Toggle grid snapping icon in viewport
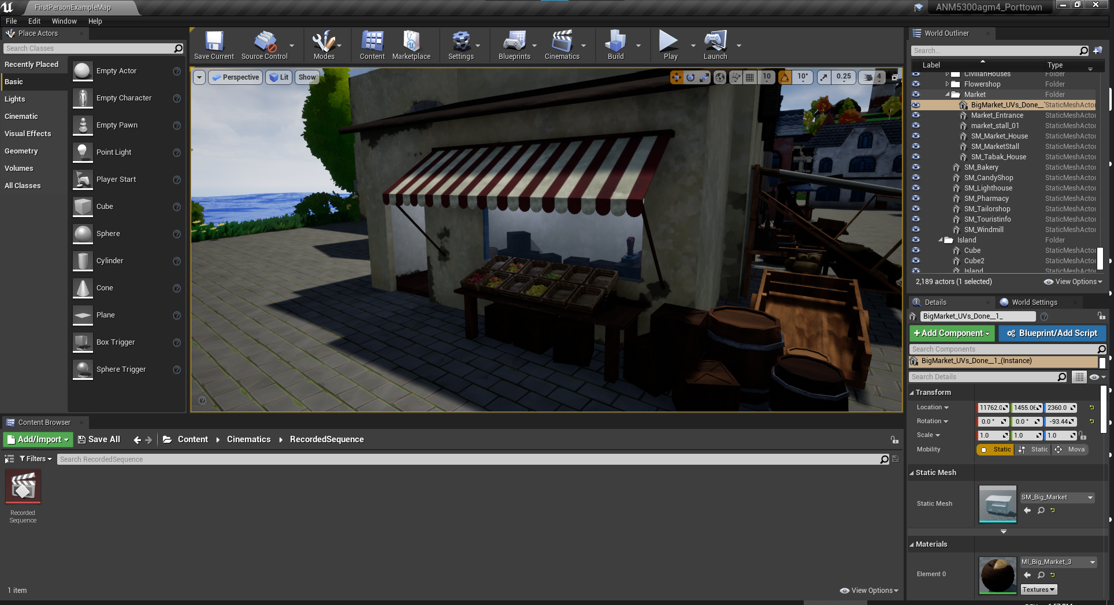 pyautogui.click(x=749, y=77)
